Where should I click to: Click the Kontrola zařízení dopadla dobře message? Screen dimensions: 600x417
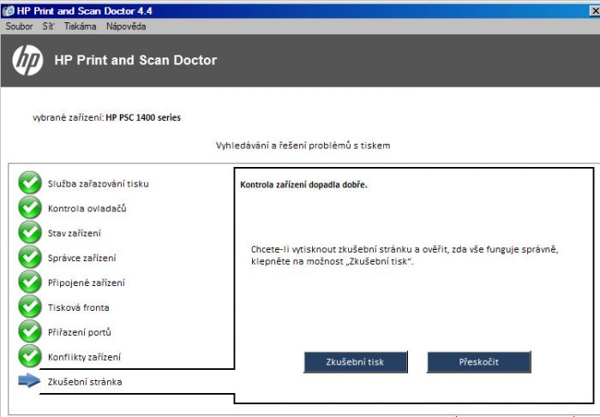(303, 185)
